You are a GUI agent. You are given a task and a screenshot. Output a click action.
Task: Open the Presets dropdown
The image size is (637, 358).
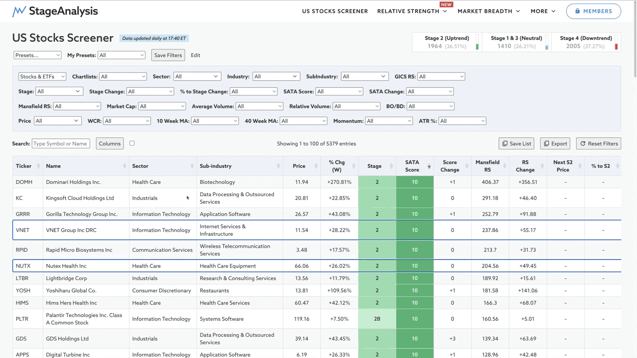click(x=37, y=55)
